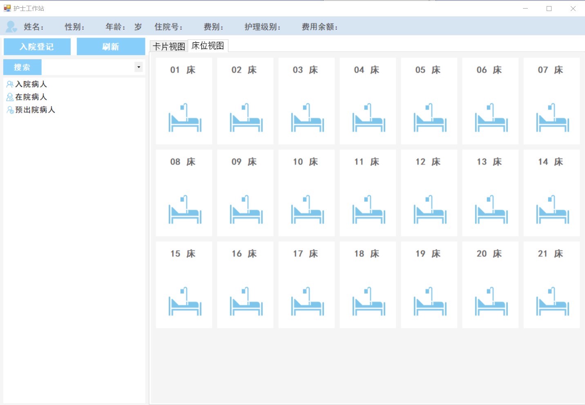Click the bed icon for 16 床
585x405 pixels.
point(246,302)
